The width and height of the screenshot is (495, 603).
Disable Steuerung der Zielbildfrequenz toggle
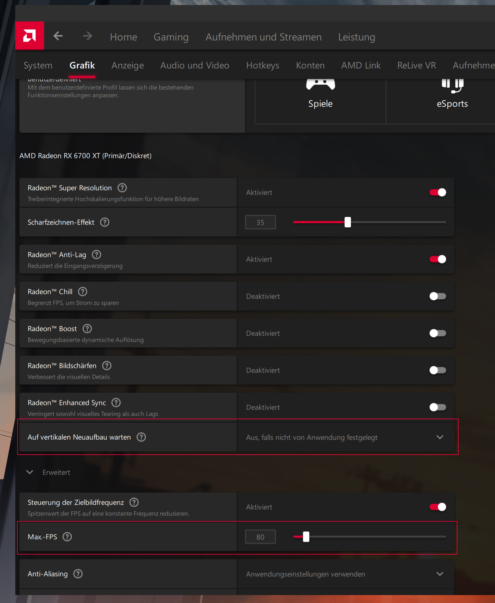point(438,507)
